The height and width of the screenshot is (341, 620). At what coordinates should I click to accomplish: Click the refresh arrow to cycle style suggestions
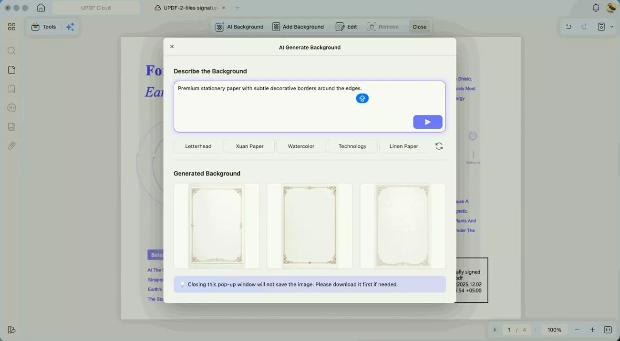pos(439,146)
